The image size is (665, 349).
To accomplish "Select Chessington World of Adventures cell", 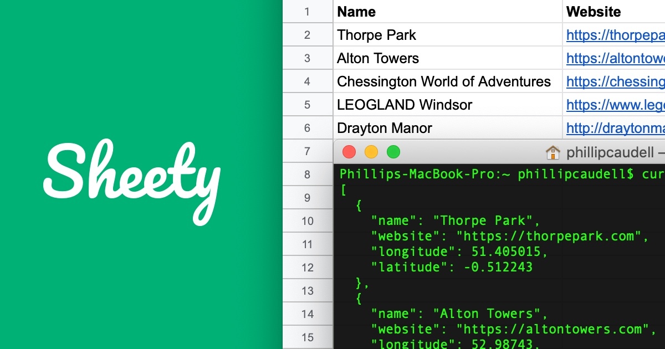I will [x=448, y=81].
